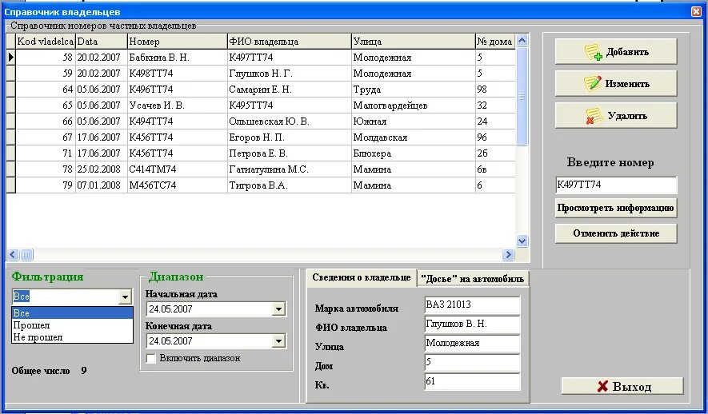This screenshot has width=708, height=414.
Task: Click the Кв. field with value 61
Action: point(472,382)
